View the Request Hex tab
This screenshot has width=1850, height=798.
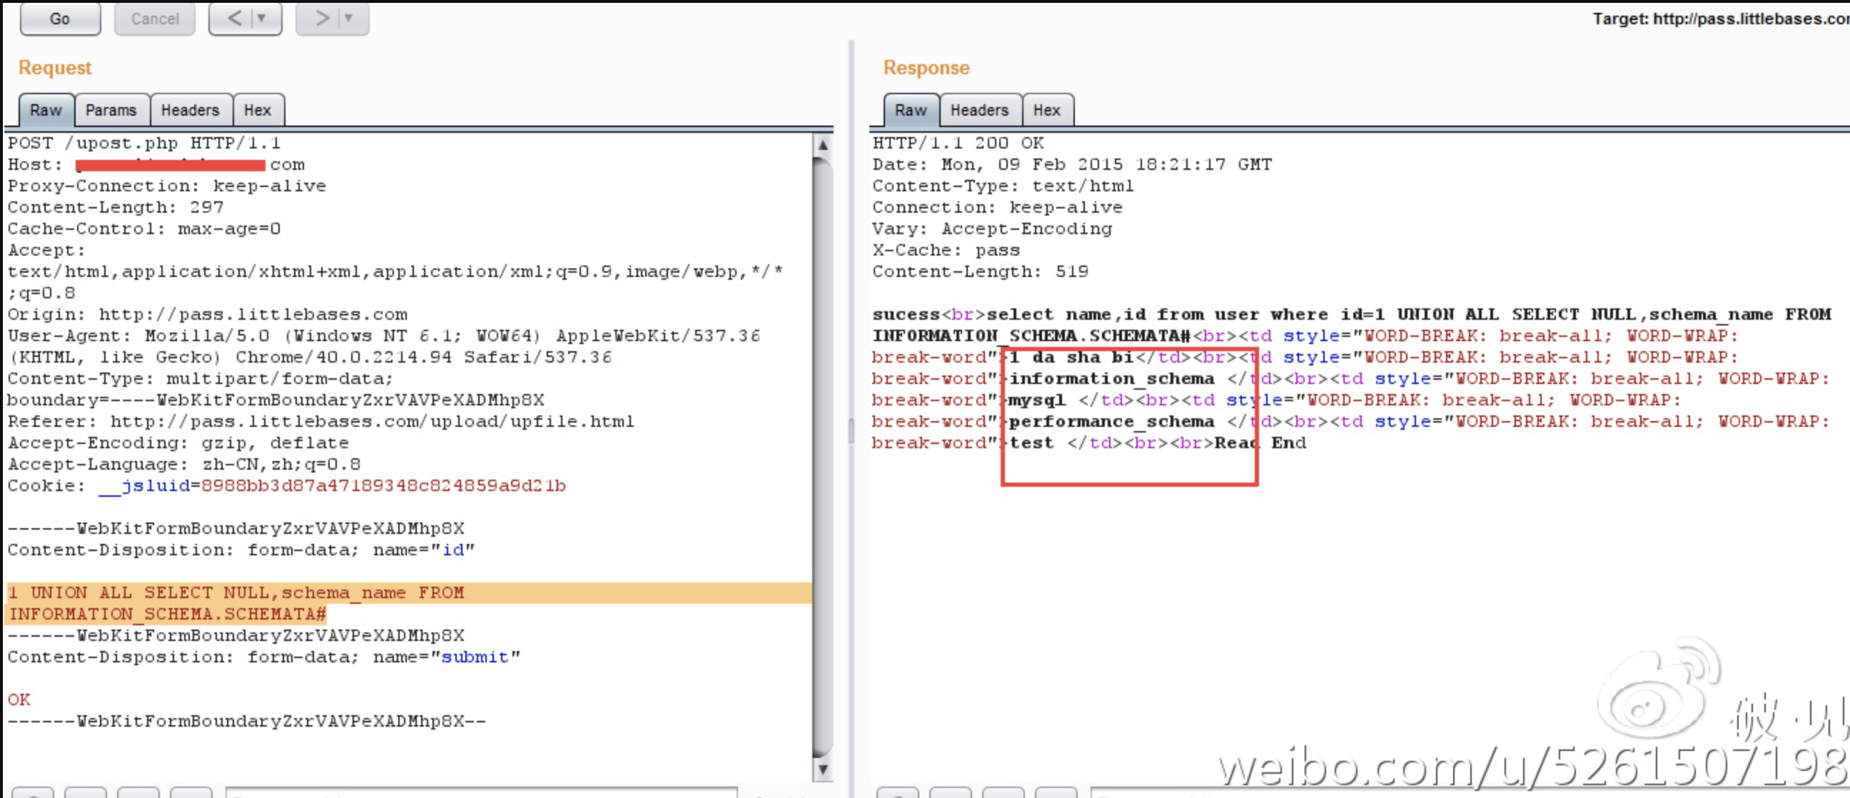pos(257,110)
